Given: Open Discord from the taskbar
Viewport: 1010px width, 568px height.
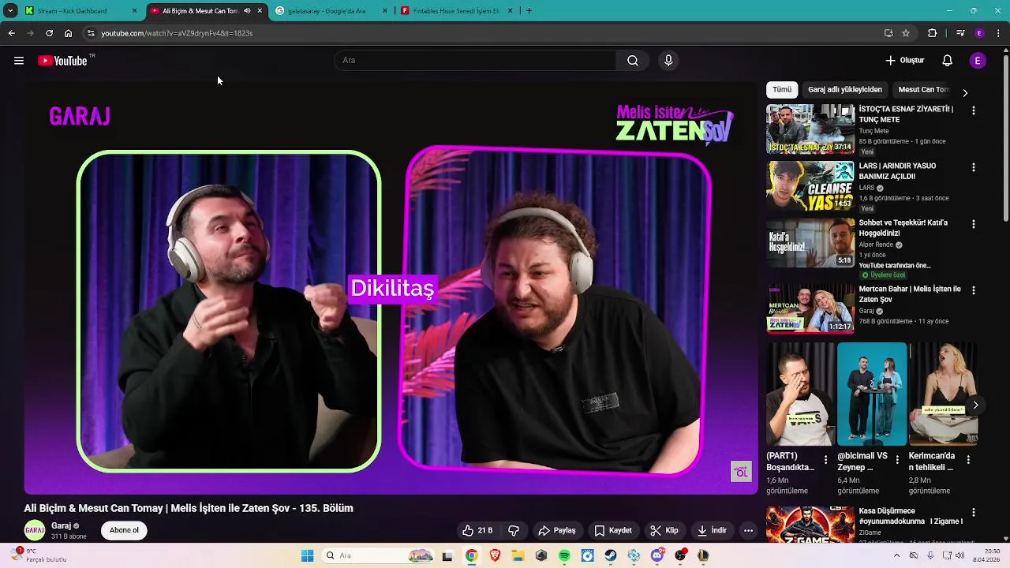Looking at the screenshot, I should (x=657, y=555).
